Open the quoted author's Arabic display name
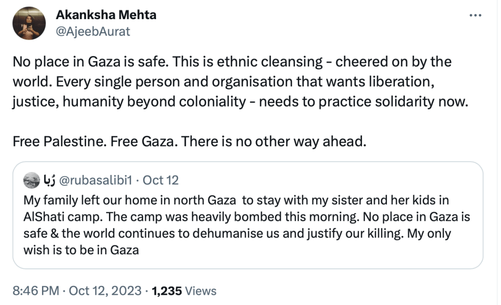Viewport: 501px width, 305px height. (49, 181)
